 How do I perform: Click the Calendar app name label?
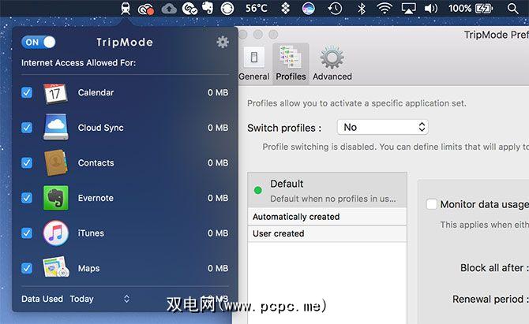click(96, 92)
